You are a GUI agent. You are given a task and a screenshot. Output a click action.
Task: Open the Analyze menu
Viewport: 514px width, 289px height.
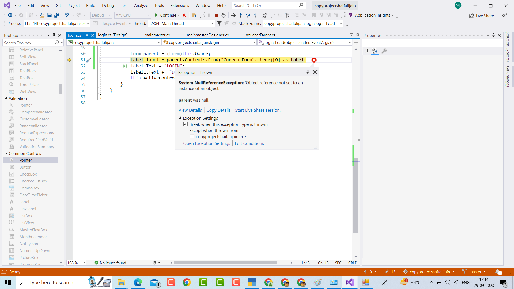[141, 6]
